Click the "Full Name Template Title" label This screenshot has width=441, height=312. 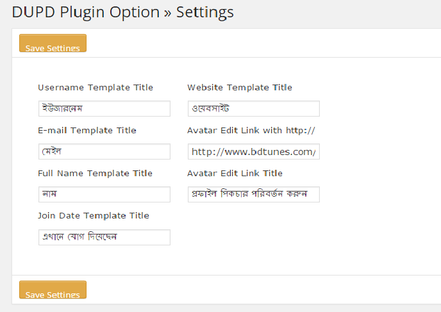coord(95,174)
